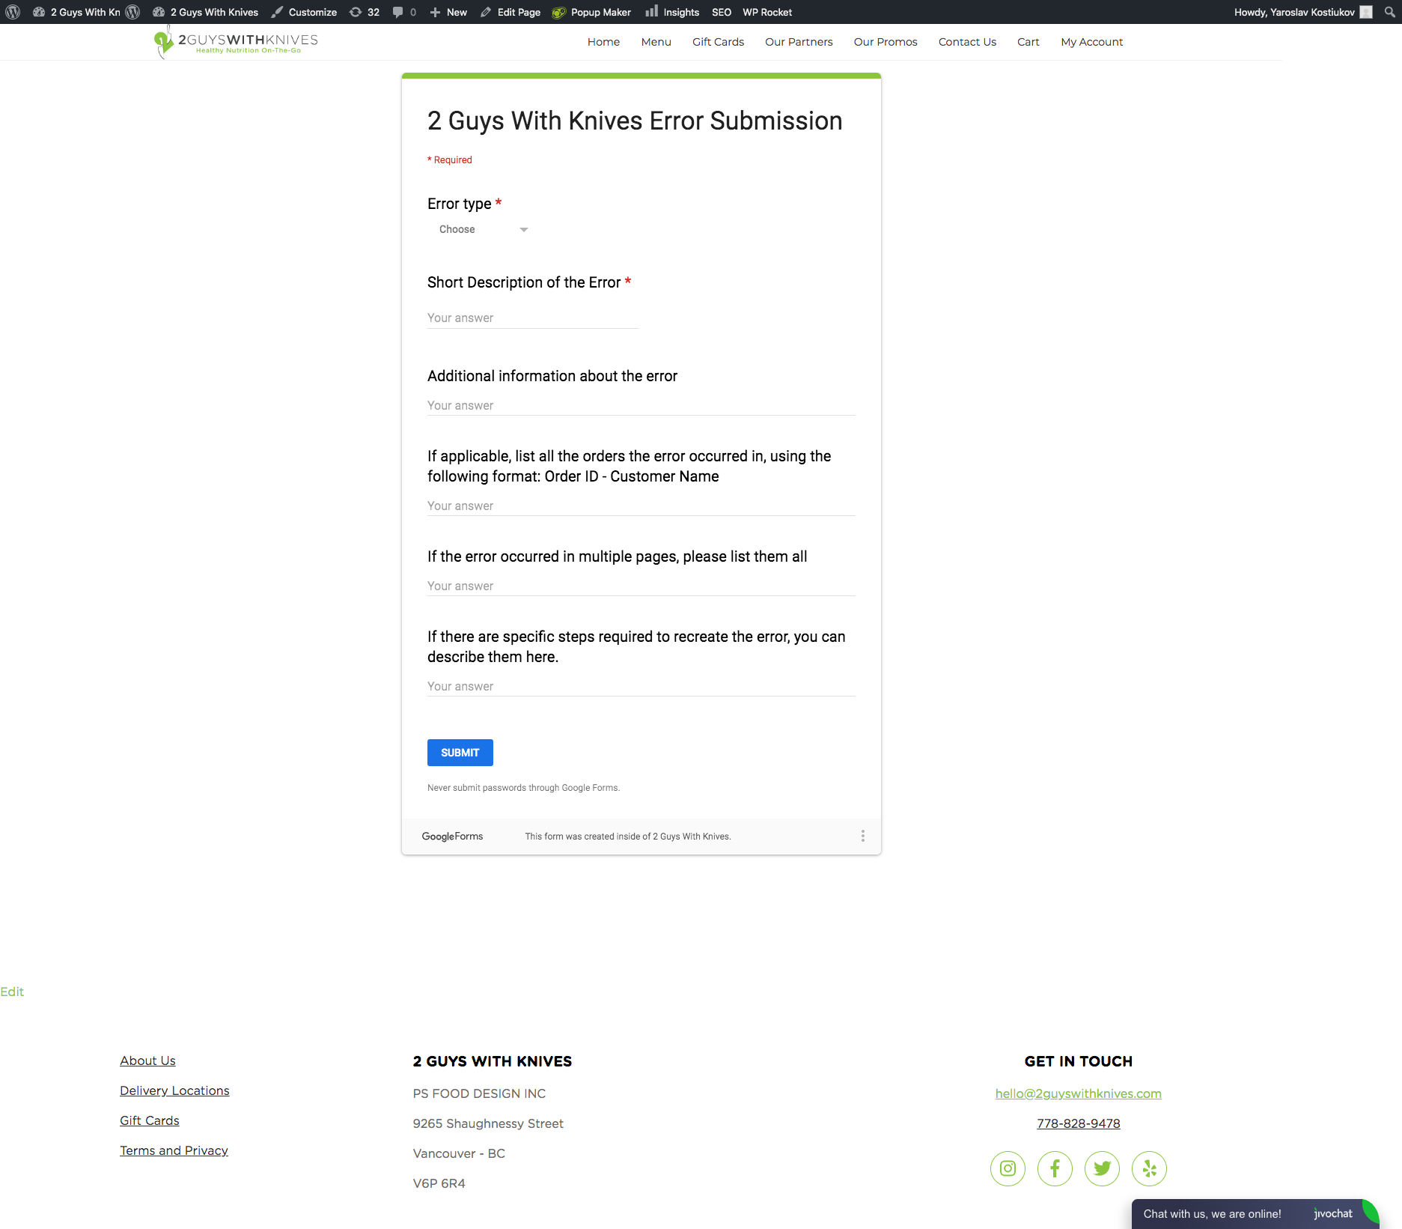Click the Instagram icon in the footer
The width and height of the screenshot is (1402, 1229).
point(1008,1168)
